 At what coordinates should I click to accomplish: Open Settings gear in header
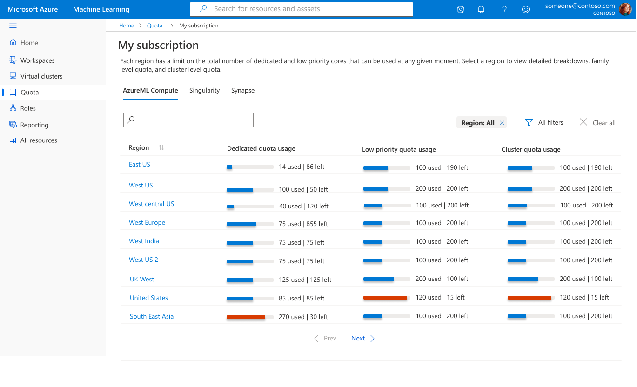pos(461,9)
